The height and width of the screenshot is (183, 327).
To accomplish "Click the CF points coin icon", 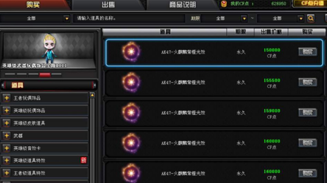I will click(224, 4).
